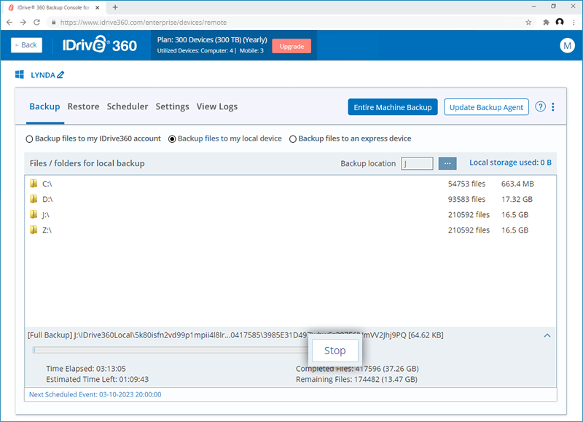This screenshot has width=583, height=422.
Task: Click the Windows logo icon beside LYNDA
Action: coord(20,74)
